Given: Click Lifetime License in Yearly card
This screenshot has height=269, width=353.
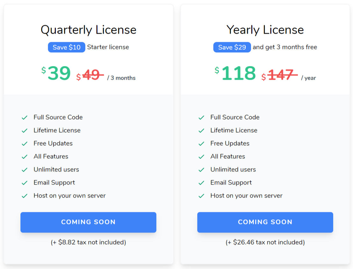Looking at the screenshot, I should [x=234, y=130].
